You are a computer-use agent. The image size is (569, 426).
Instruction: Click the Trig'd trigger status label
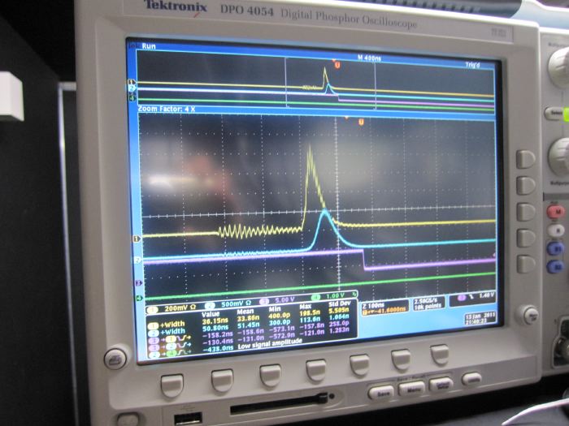474,65
